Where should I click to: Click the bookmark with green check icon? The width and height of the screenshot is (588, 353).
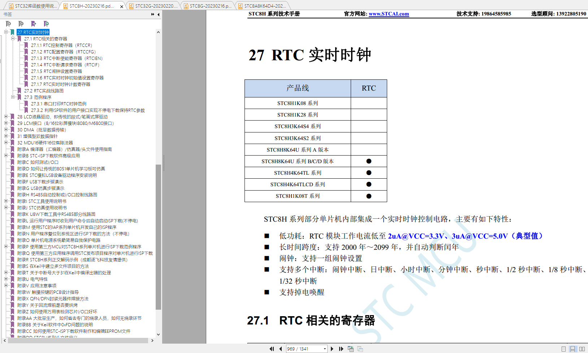(x=46, y=24)
